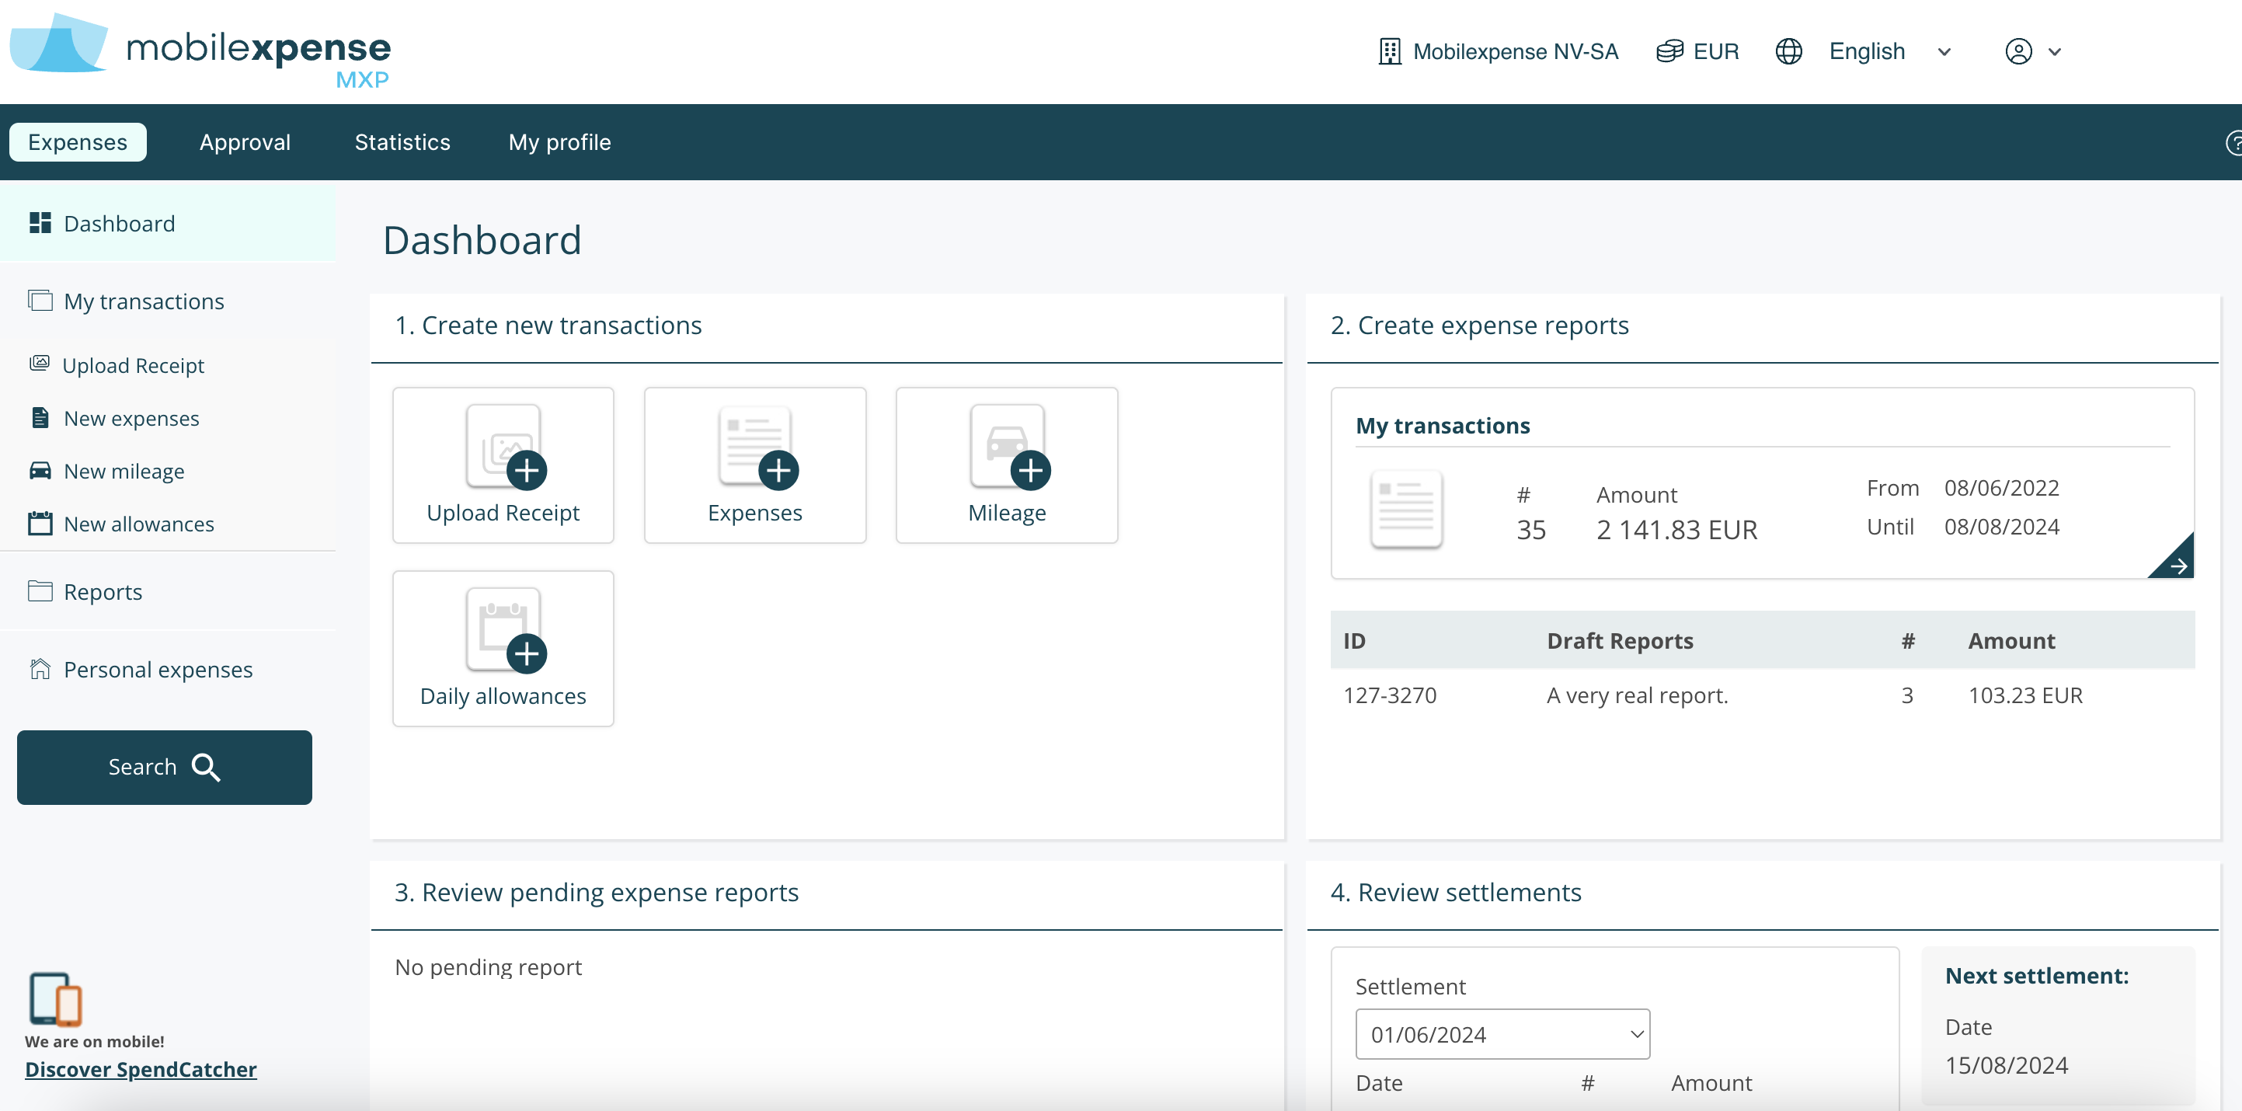Viewport: 2242px width, 1111px height.
Task: Go to Reports in sidebar
Action: [x=103, y=591]
